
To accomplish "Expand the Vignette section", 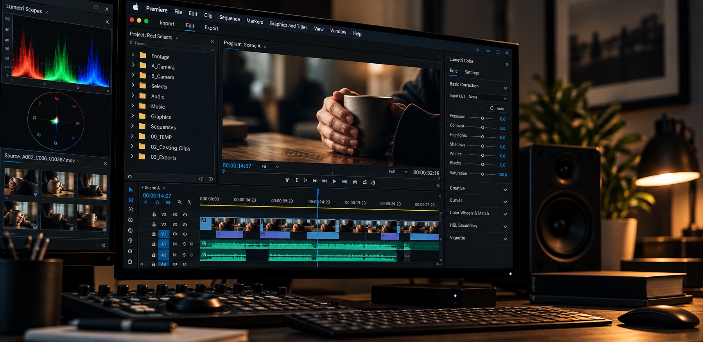I will tap(505, 239).
